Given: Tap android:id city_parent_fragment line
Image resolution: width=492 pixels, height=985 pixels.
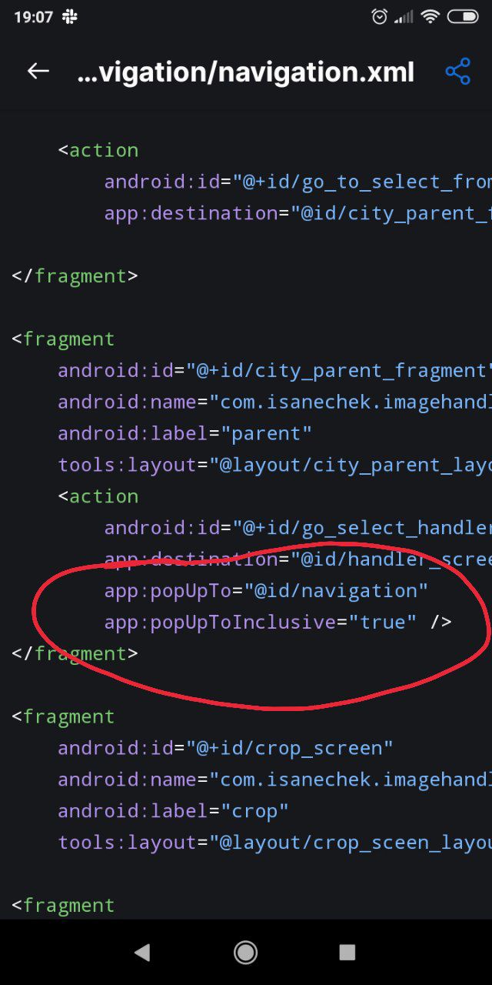Looking at the screenshot, I should [275, 370].
